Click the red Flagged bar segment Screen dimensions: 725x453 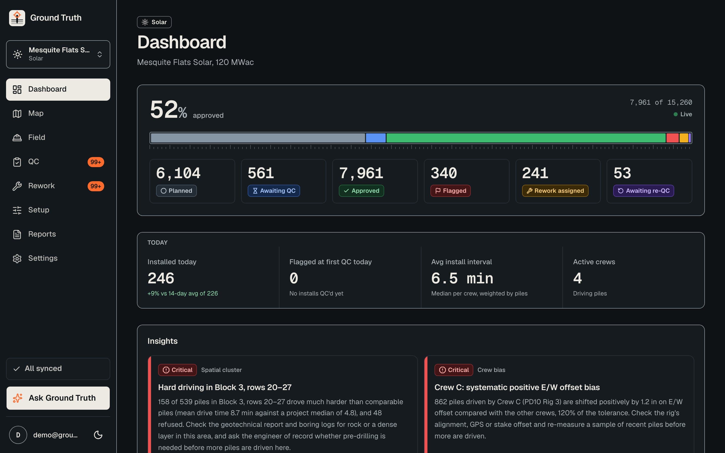673,138
